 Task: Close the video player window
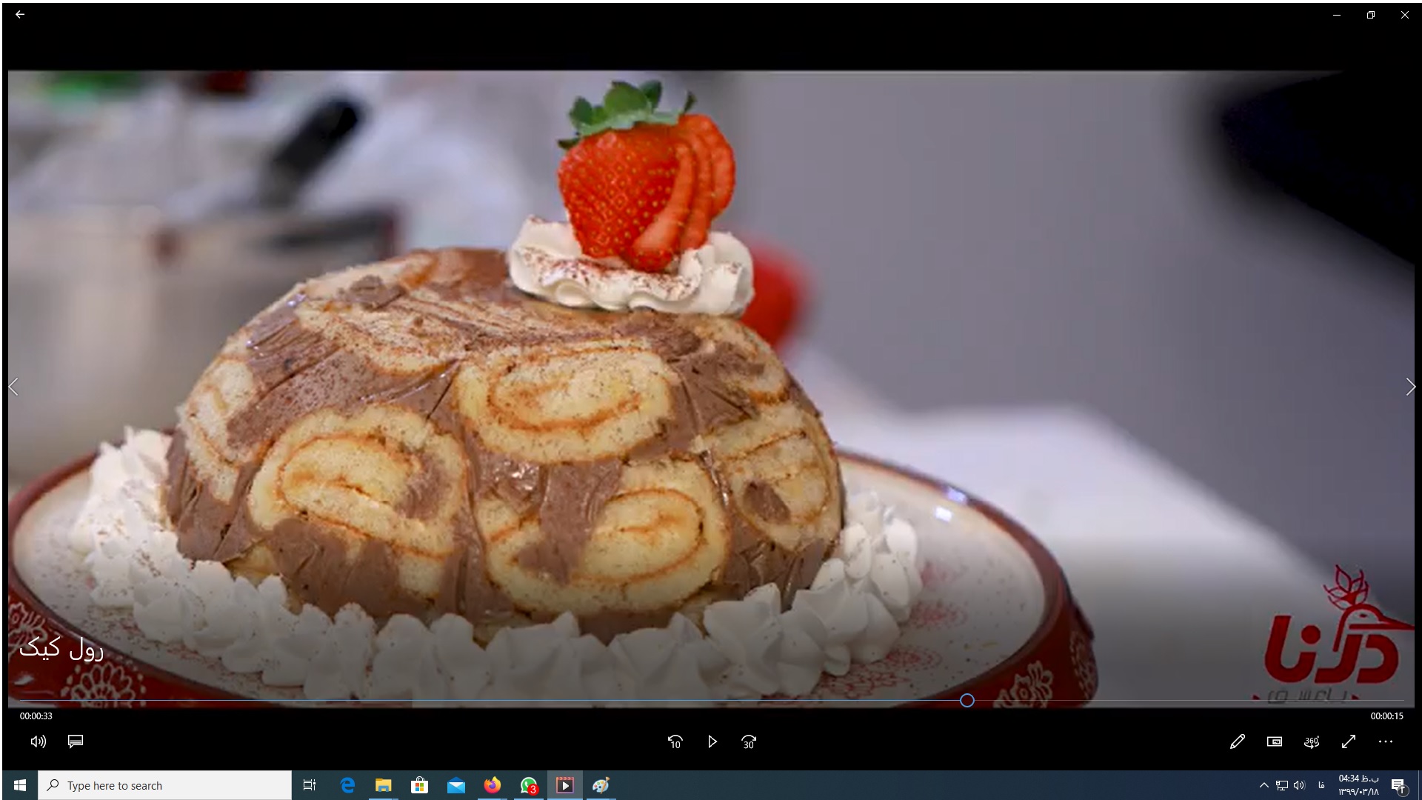point(1405,15)
